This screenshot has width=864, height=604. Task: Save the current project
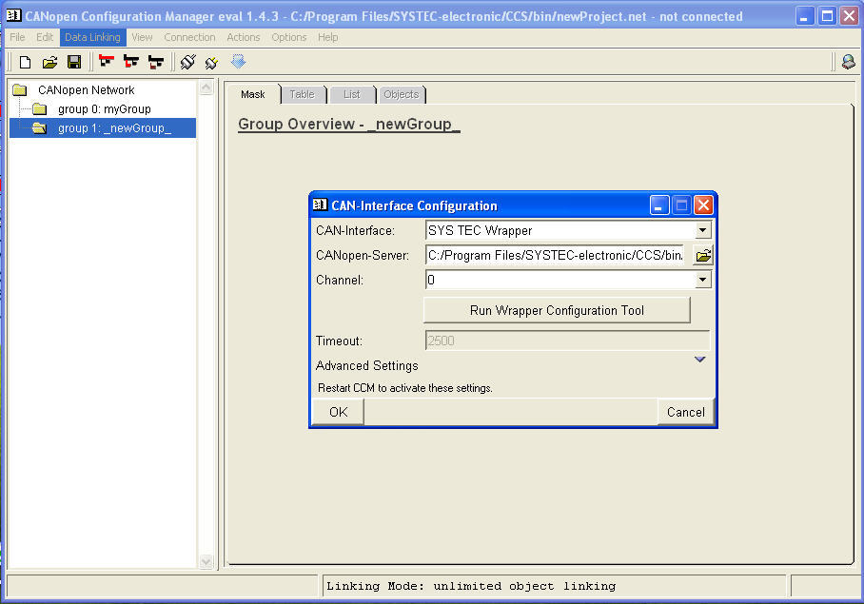point(76,61)
